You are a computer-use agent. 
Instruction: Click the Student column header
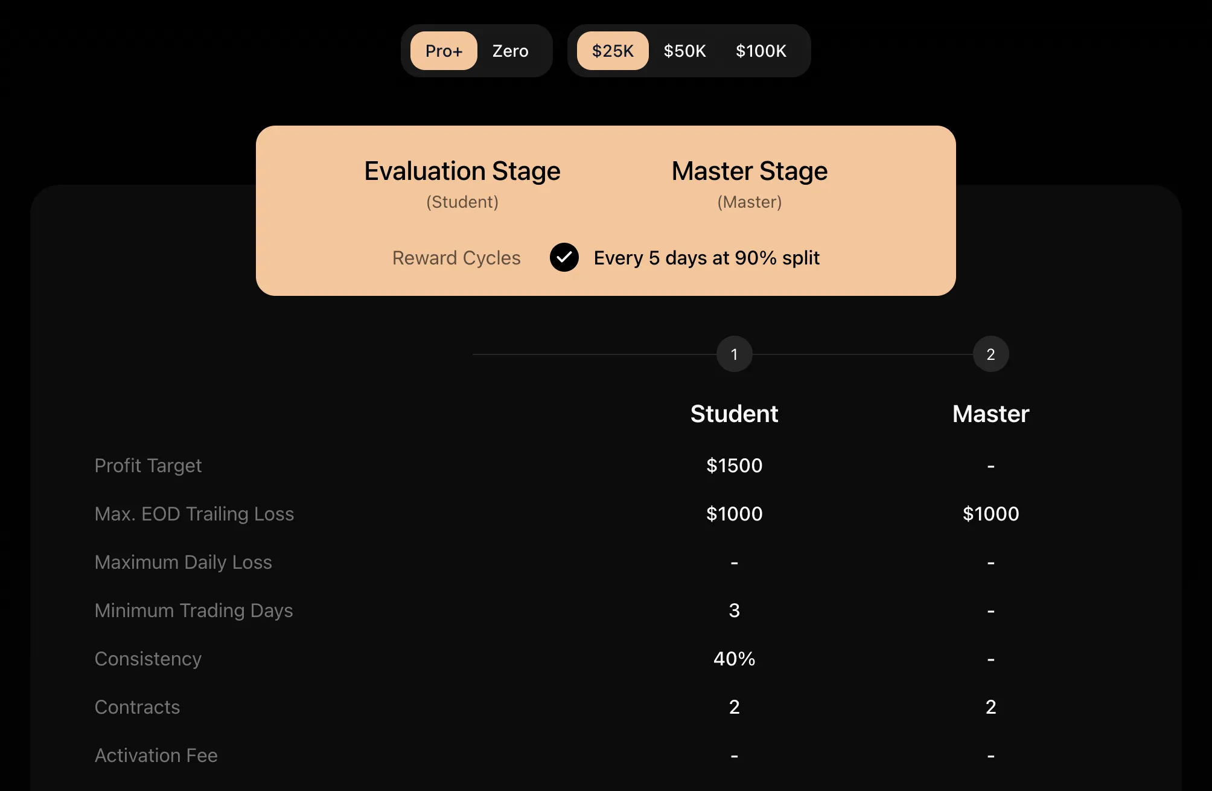pyautogui.click(x=734, y=414)
